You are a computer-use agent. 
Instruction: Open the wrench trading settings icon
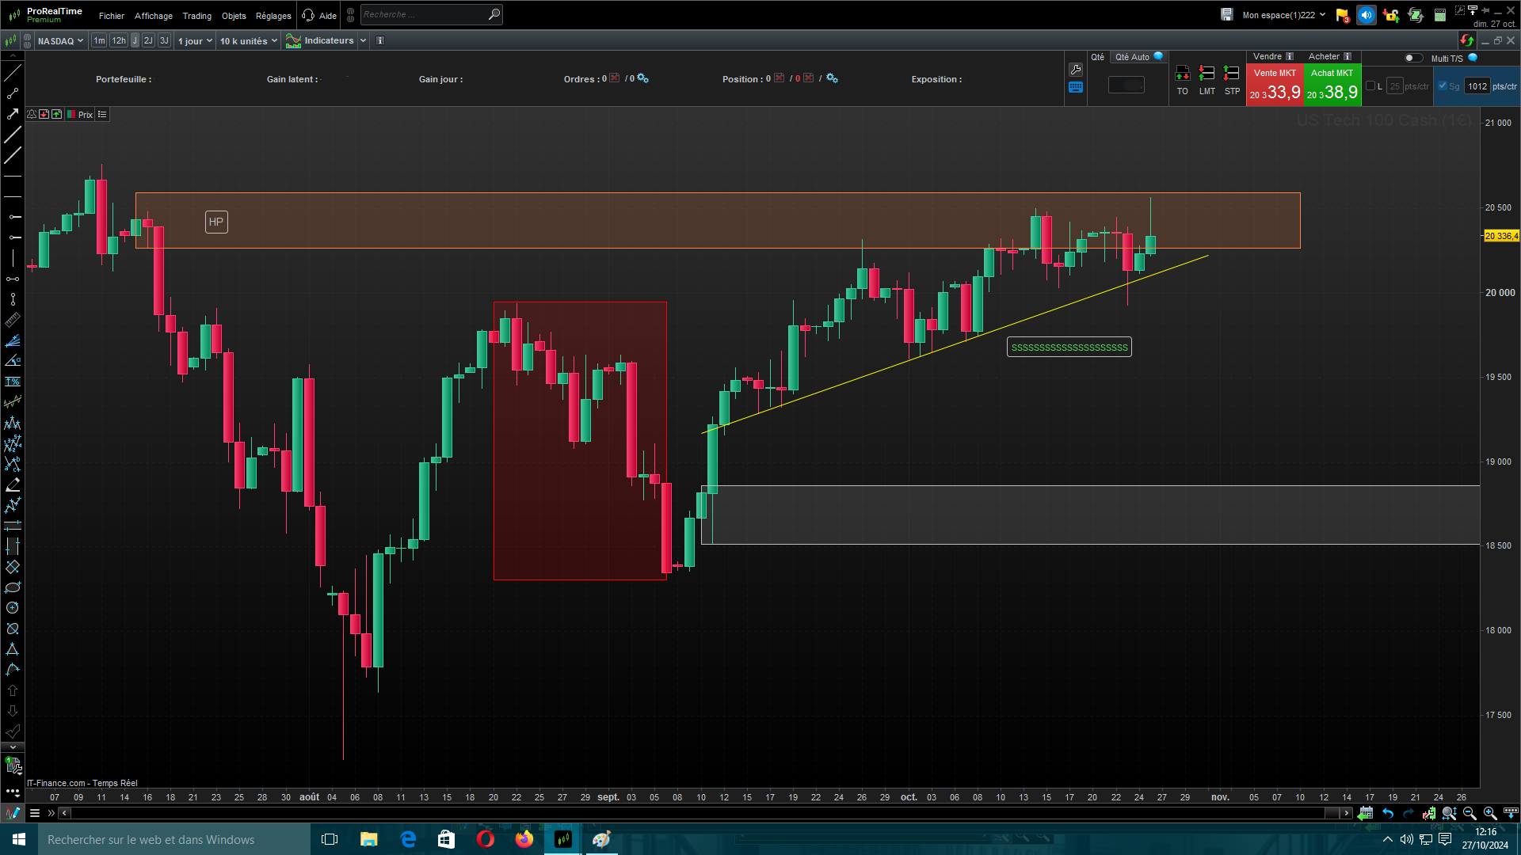[1075, 70]
